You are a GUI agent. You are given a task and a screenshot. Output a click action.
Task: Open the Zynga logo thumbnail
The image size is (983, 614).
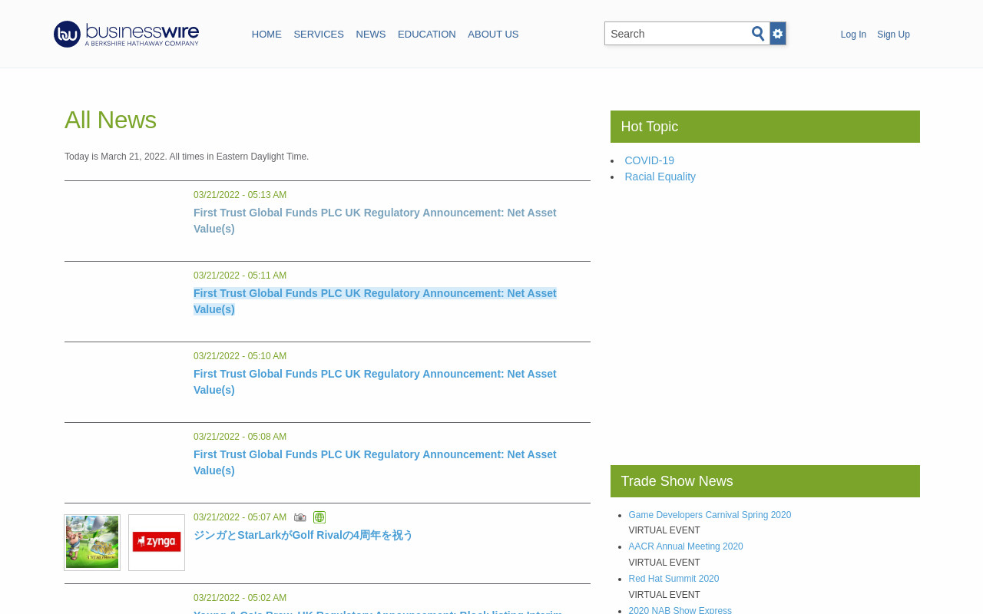(157, 543)
